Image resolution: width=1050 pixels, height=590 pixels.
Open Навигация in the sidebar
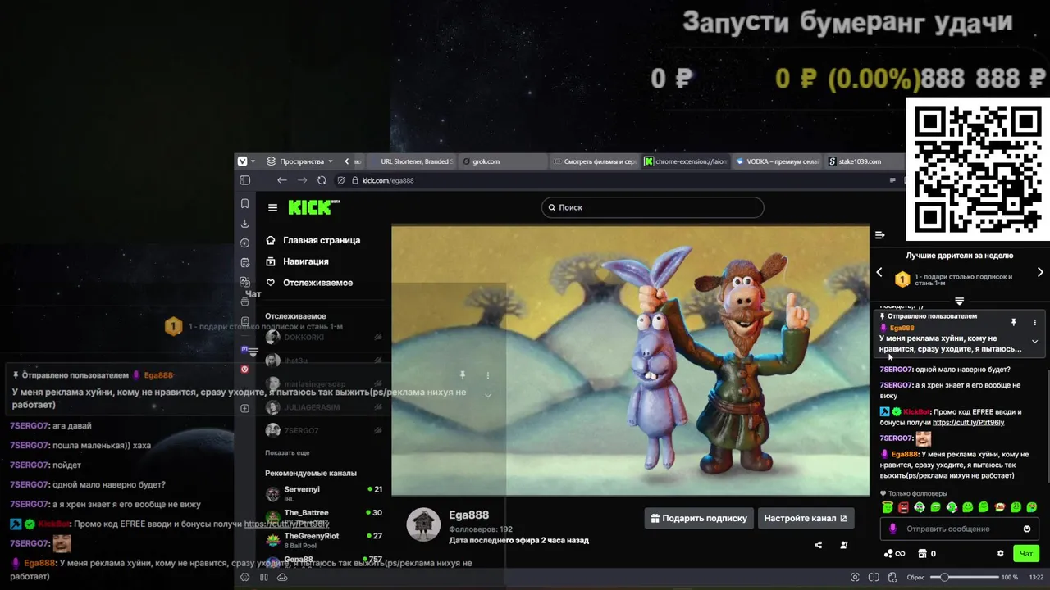pyautogui.click(x=297, y=261)
